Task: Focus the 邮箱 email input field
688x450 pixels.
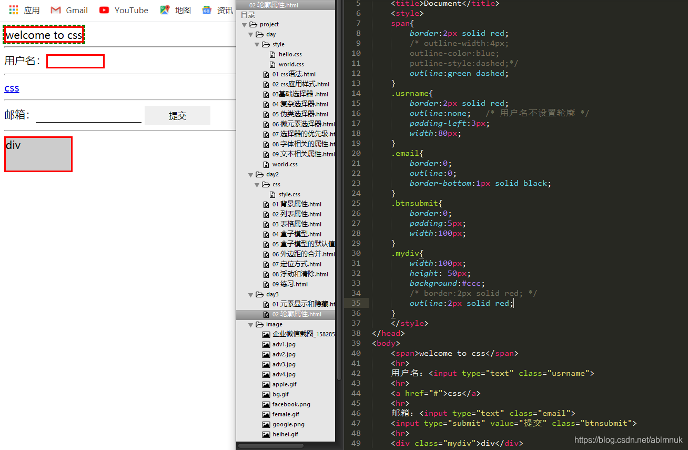Action: pyautogui.click(x=88, y=115)
